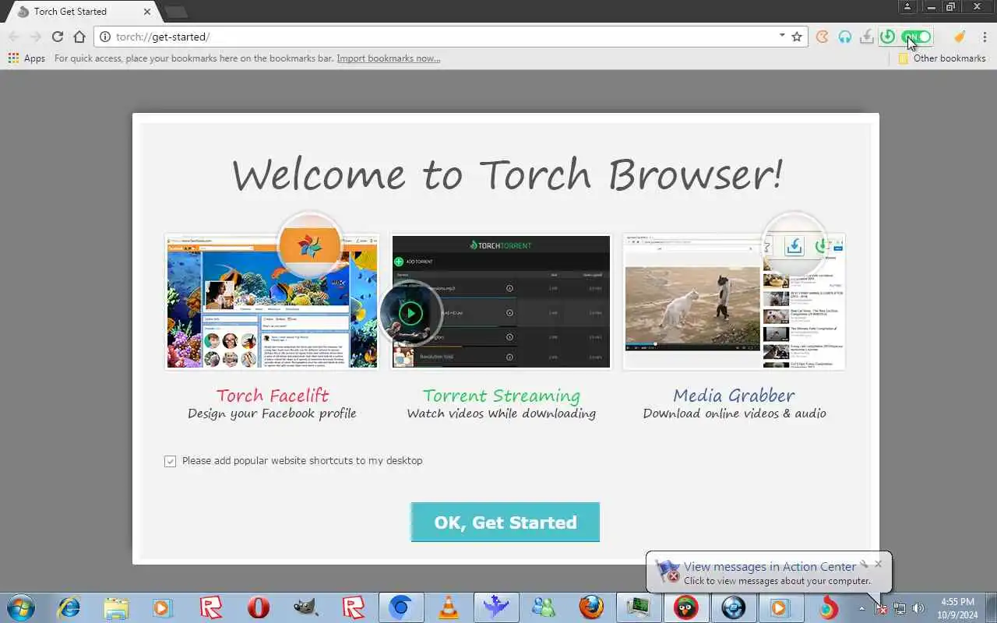Click the OK, Get Started button

click(506, 522)
